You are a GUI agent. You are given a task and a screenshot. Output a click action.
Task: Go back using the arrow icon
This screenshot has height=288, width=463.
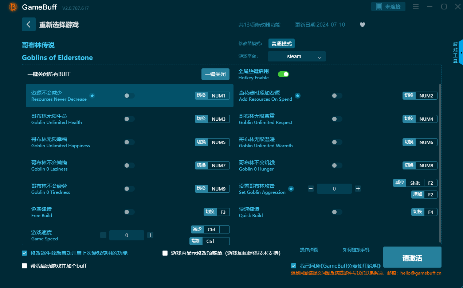[x=29, y=24]
